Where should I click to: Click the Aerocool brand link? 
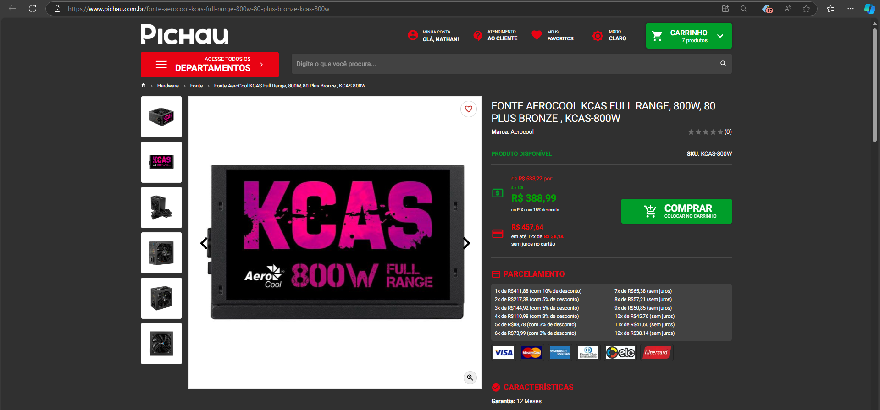522,132
